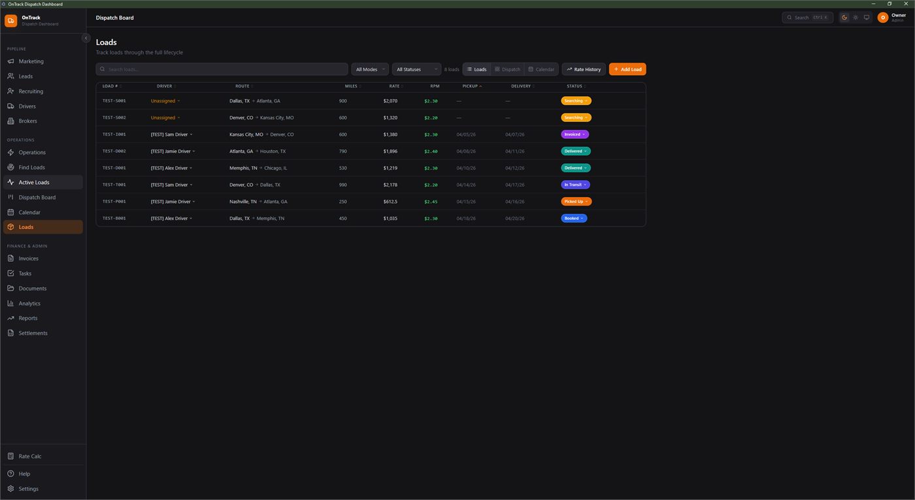Open Delivered status dropdown for TEST-D002
This screenshot has height=500, width=915.
coord(576,151)
